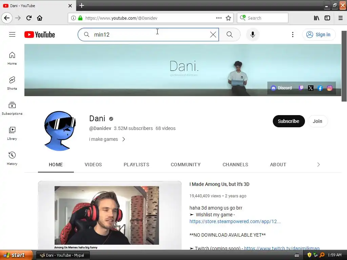Open X (Twitter) icon on banner
Viewport: 347px width, 260px height.
[310, 88]
